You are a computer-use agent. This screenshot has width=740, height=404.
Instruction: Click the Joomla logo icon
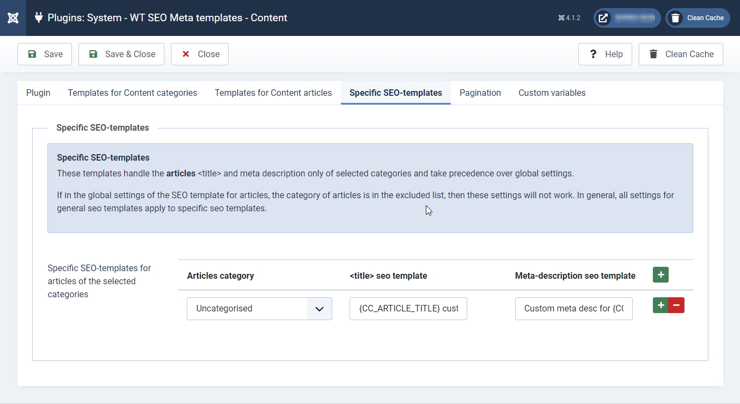point(13,18)
